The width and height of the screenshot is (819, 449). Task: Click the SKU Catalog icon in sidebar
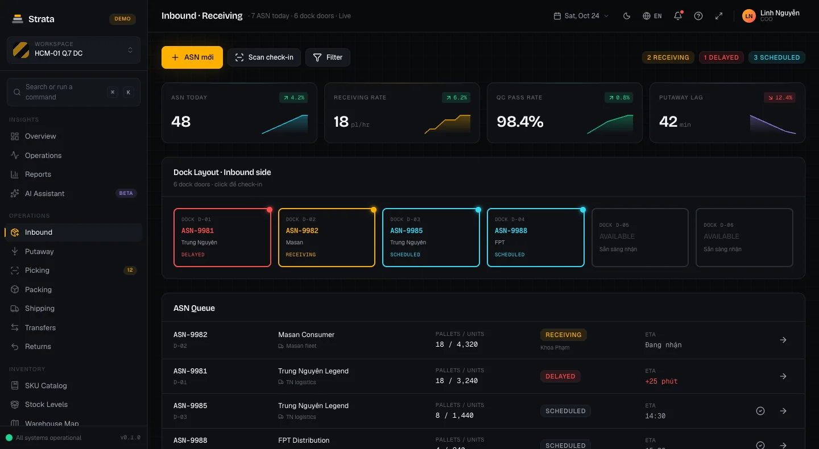(15, 385)
